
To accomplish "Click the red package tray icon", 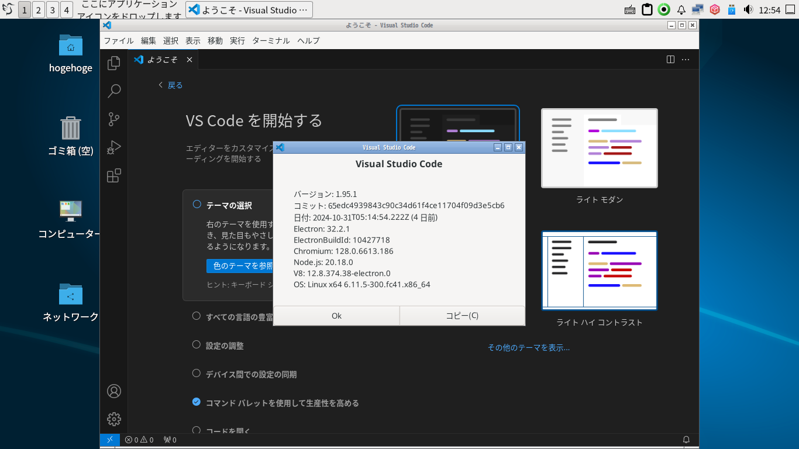I will 714,9.
